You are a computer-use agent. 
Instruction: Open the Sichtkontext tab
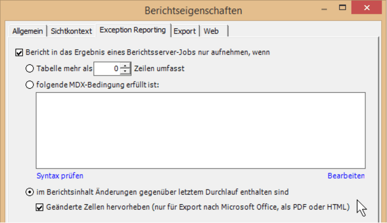(x=71, y=31)
